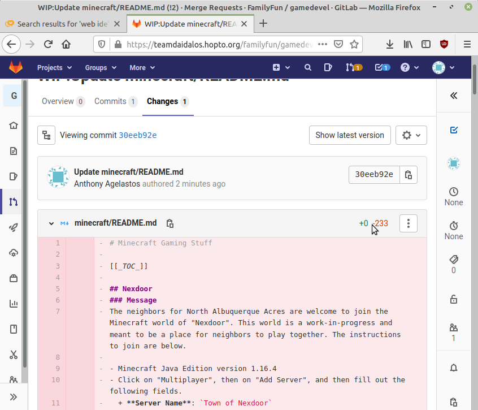Open Merge Requests icon in left sidebar

pyautogui.click(x=14, y=202)
